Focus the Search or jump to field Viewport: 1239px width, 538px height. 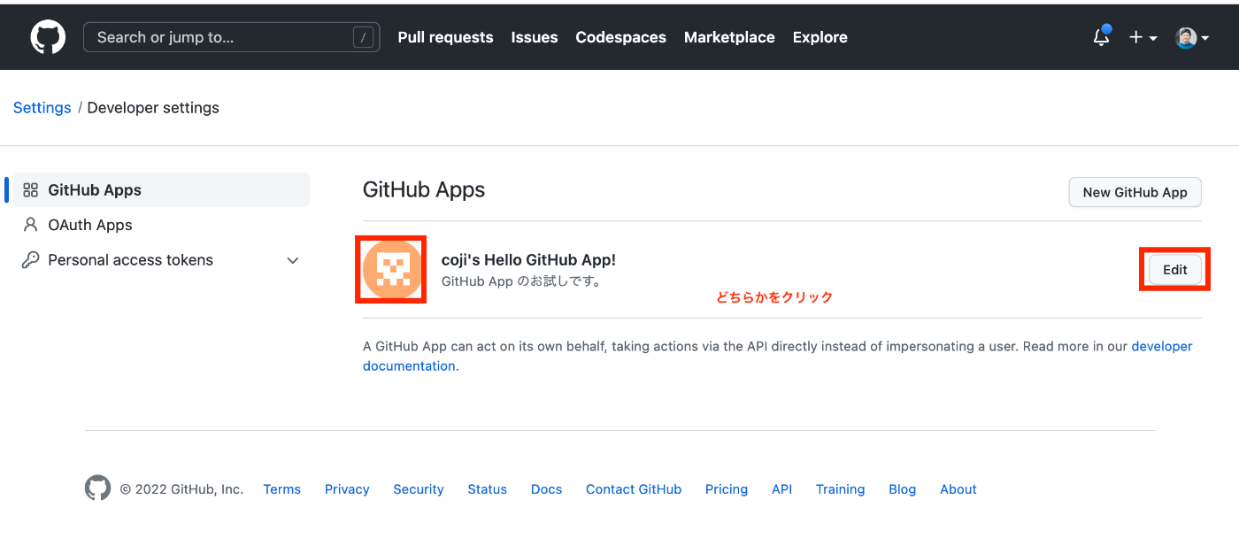pyautogui.click(x=231, y=37)
